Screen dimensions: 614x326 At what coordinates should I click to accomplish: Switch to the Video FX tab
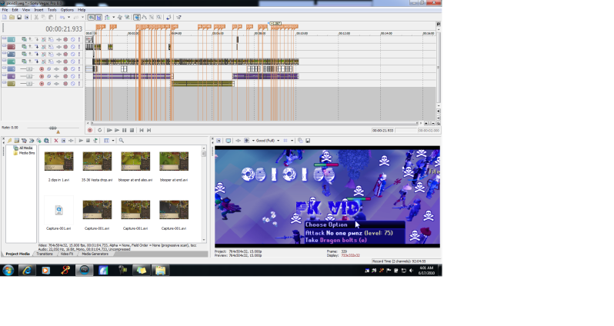(67, 254)
